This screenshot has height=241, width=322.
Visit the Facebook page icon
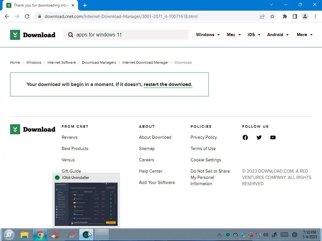click(245, 137)
